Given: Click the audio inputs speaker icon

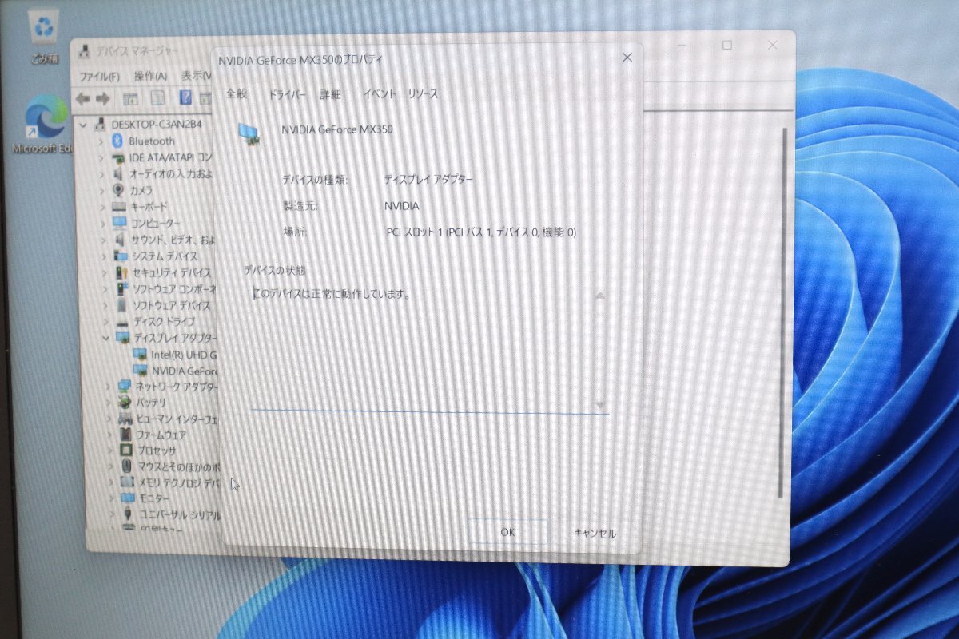Looking at the screenshot, I should (119, 173).
